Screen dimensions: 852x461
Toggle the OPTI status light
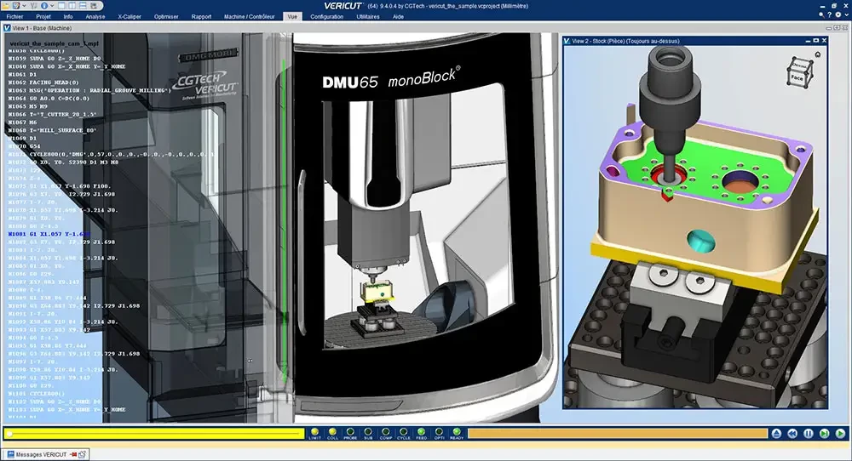pos(439,433)
